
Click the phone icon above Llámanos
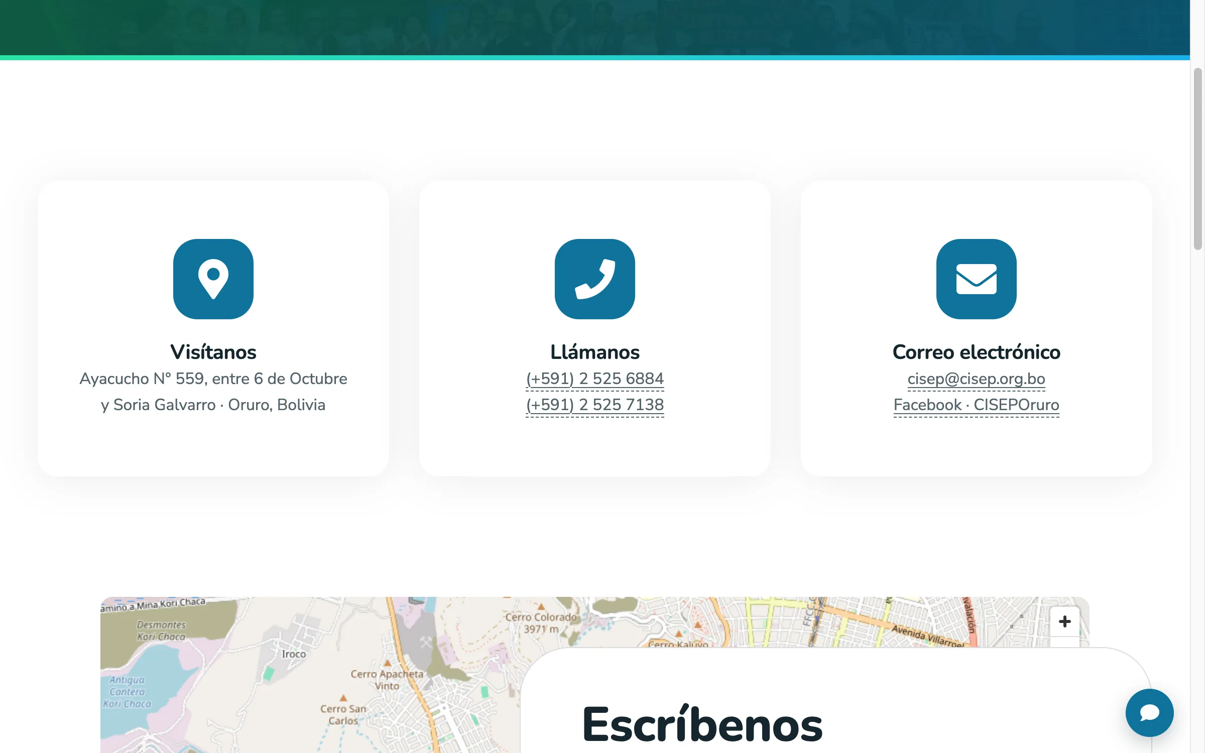pos(595,279)
